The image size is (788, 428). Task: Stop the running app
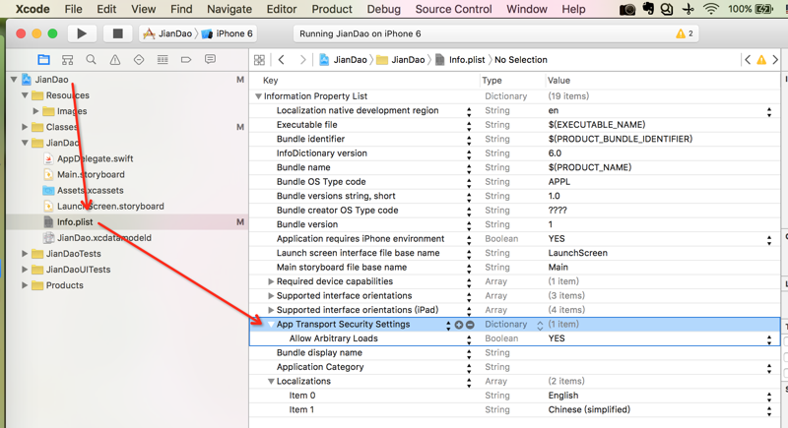pyautogui.click(x=117, y=33)
